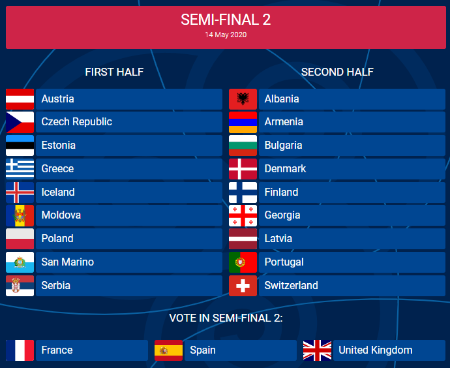This screenshot has height=368, width=450.
Task: Click the Czech Republic flag icon
Action: pos(20,122)
